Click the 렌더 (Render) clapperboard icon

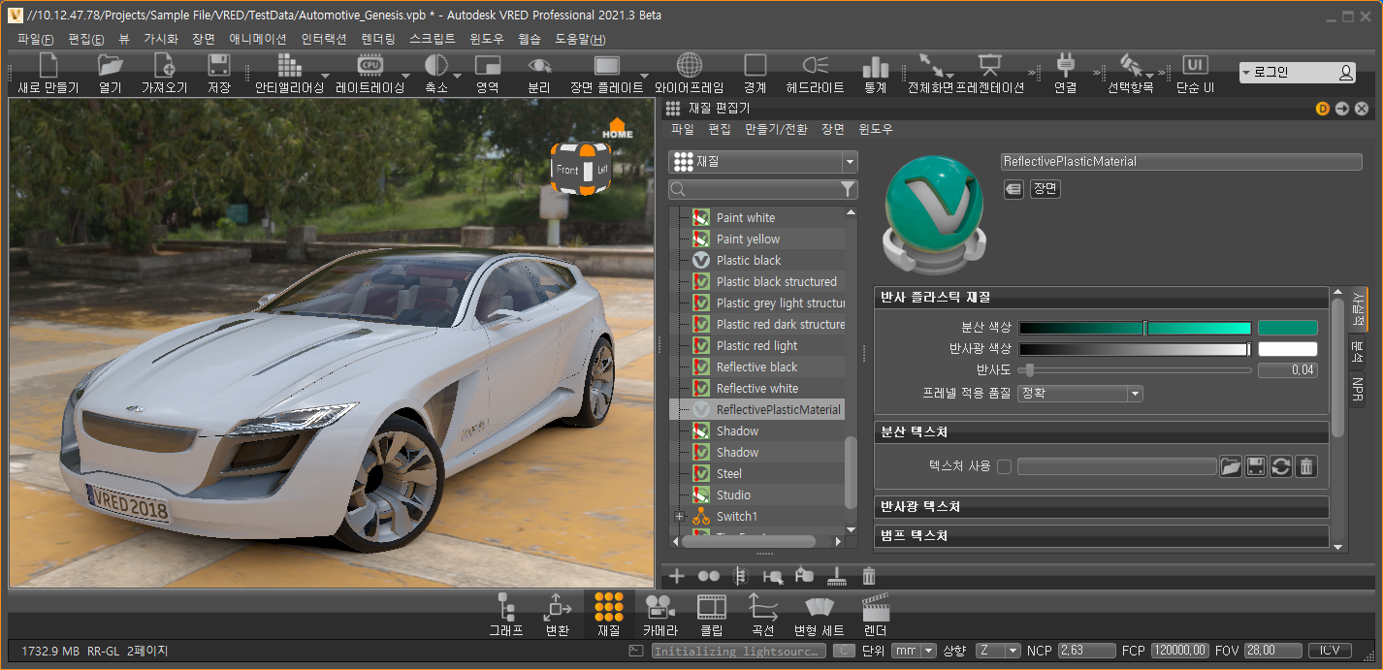tap(876, 608)
